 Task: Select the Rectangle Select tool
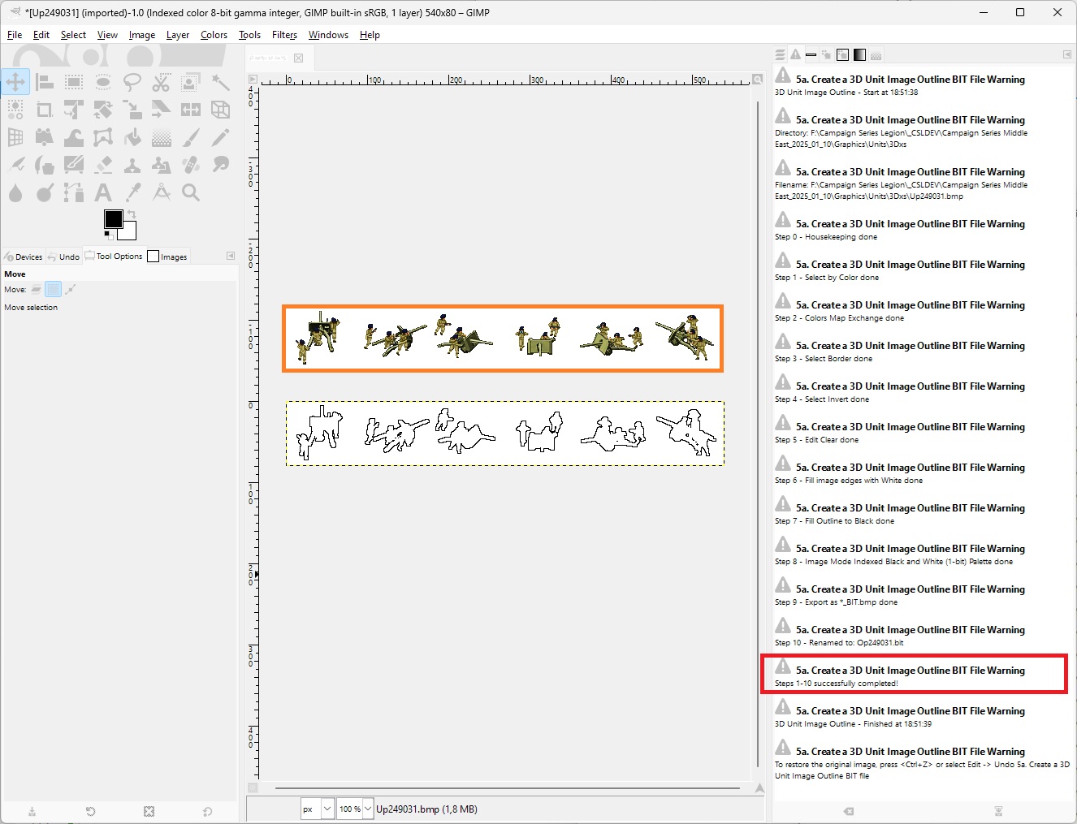tap(74, 82)
